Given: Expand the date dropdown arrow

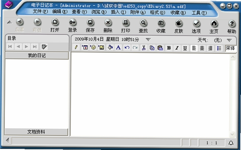Looking at the screenshot, I should point(148,39).
